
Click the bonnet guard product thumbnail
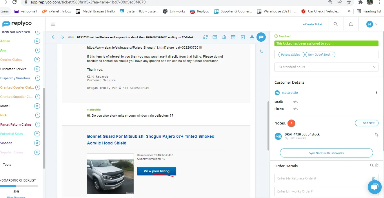point(110,177)
